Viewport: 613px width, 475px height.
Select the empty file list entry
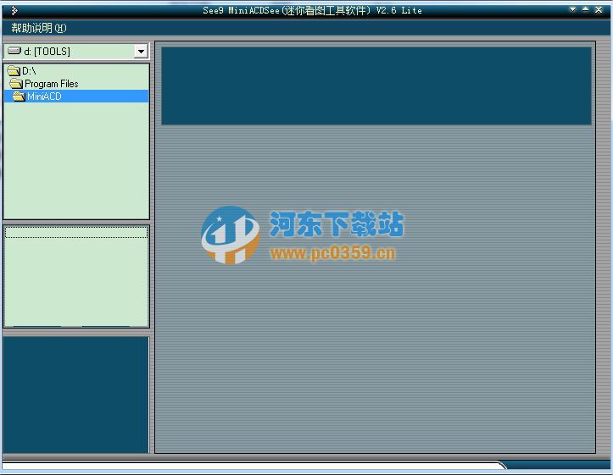[76, 233]
